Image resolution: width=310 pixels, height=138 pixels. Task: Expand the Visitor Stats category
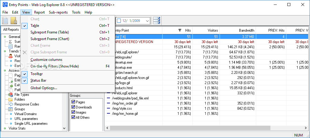click(x=5, y=128)
